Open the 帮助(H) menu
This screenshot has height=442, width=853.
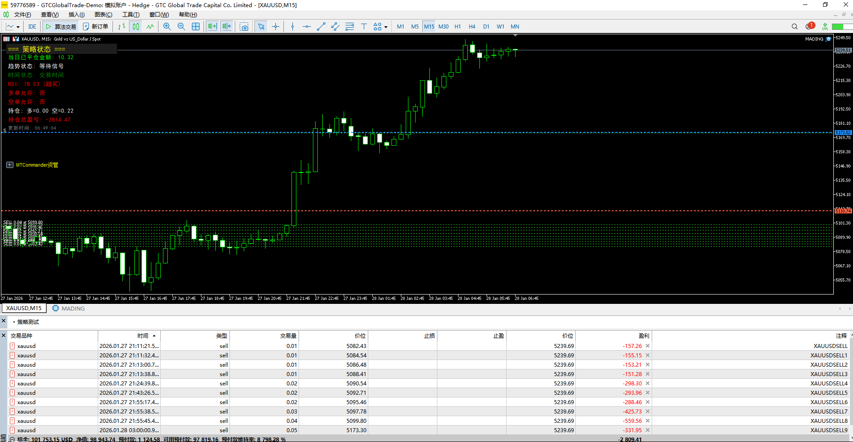coord(188,15)
